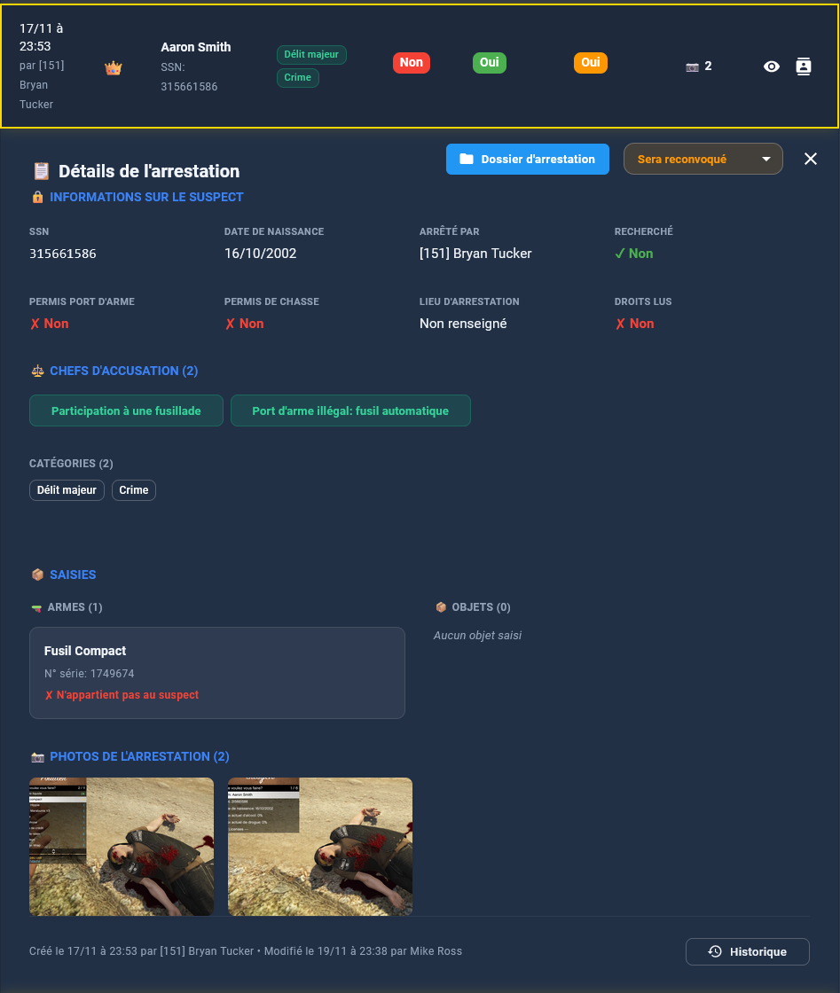The width and height of the screenshot is (840, 993).
Task: Open the suspect profile card icon
Action: (x=804, y=66)
